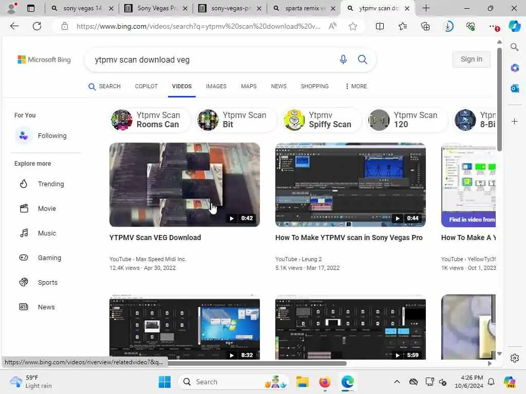Open the Following feed link
The width and height of the screenshot is (526, 394).
pos(41,135)
